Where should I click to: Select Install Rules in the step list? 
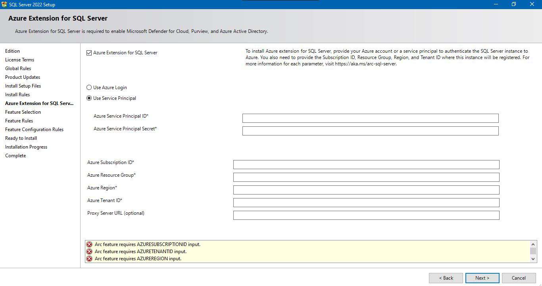tap(17, 95)
